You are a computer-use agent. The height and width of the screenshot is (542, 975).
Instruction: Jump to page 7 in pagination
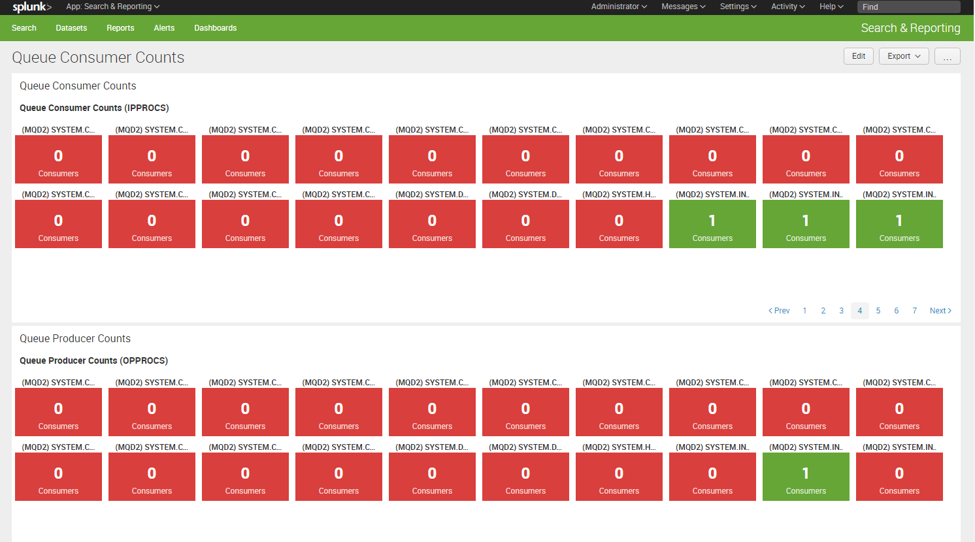point(914,311)
